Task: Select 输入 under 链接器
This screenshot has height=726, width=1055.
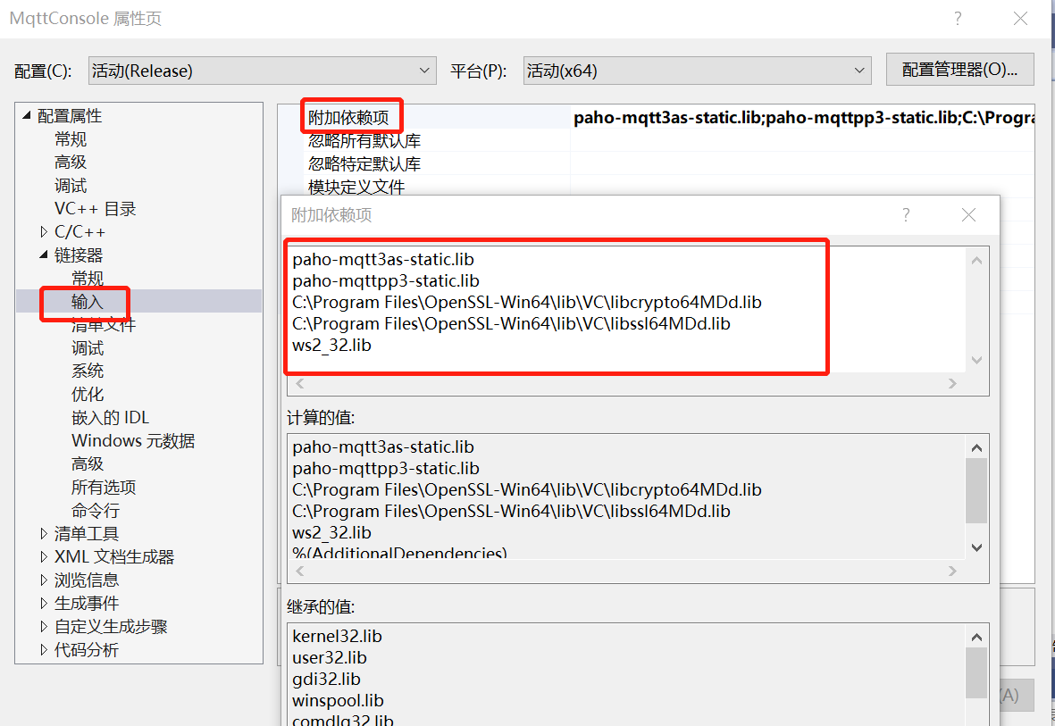Action: (87, 301)
